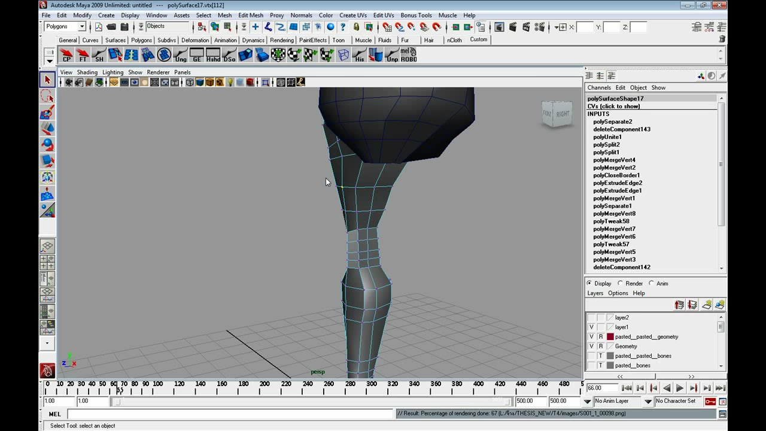Click the DSo shelf button
The height and width of the screenshot is (431, 766).
click(229, 55)
